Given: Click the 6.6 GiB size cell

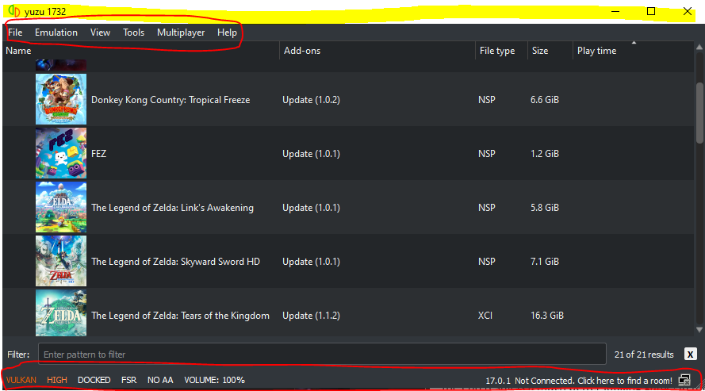Looking at the screenshot, I should [x=545, y=100].
